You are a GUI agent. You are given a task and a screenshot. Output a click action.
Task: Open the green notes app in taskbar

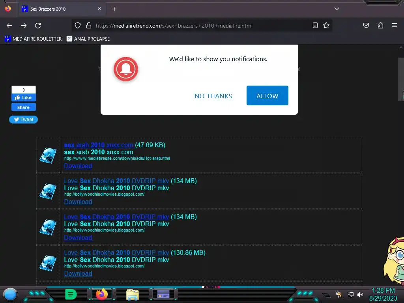click(x=71, y=294)
